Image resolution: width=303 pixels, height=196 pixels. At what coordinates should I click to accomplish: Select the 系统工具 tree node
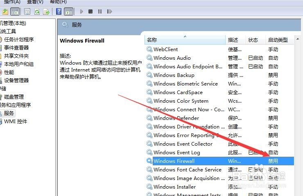[8, 31]
